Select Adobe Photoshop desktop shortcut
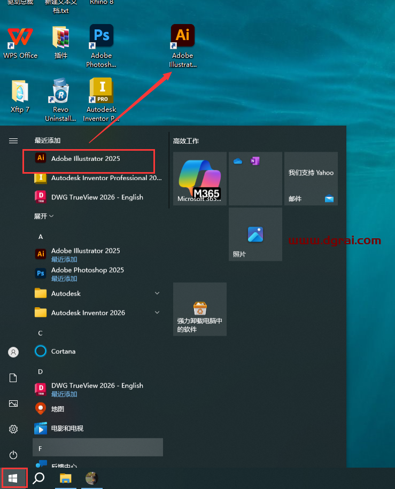Viewport: 395px width, 489px height. click(101, 46)
